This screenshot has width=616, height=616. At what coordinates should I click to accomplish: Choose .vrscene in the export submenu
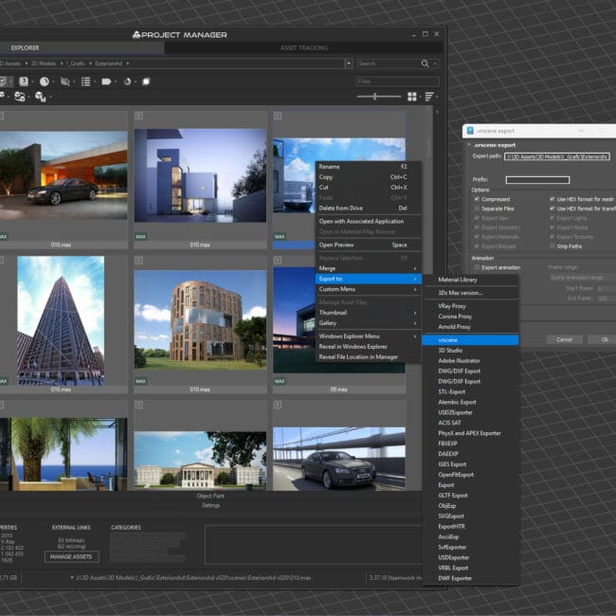pos(470,340)
